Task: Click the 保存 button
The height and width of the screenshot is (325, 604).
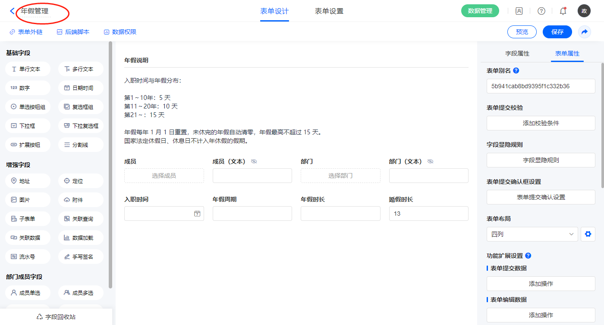Action: click(x=557, y=32)
